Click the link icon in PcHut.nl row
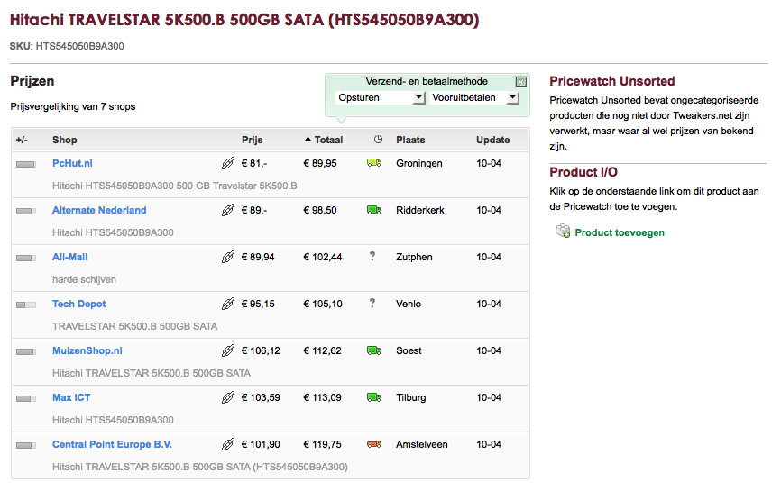 (x=227, y=163)
